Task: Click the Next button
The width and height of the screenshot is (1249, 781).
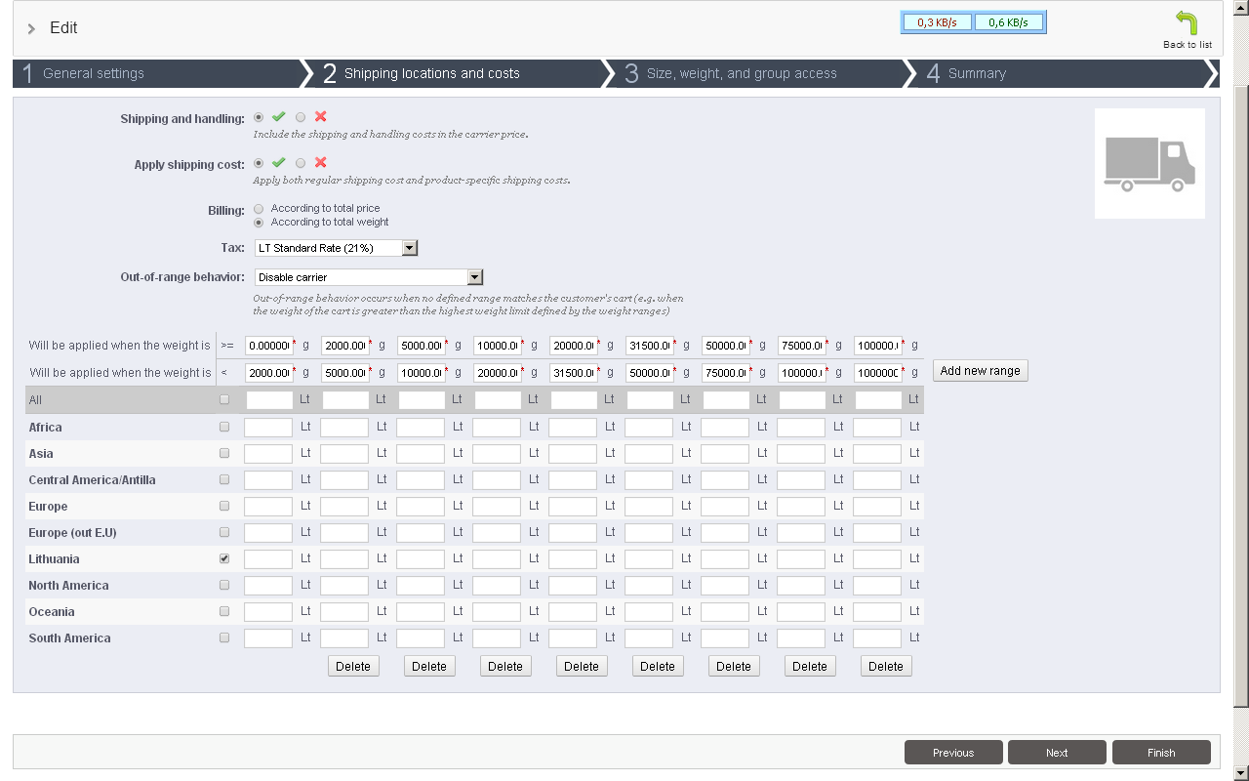Action: coord(1057,753)
